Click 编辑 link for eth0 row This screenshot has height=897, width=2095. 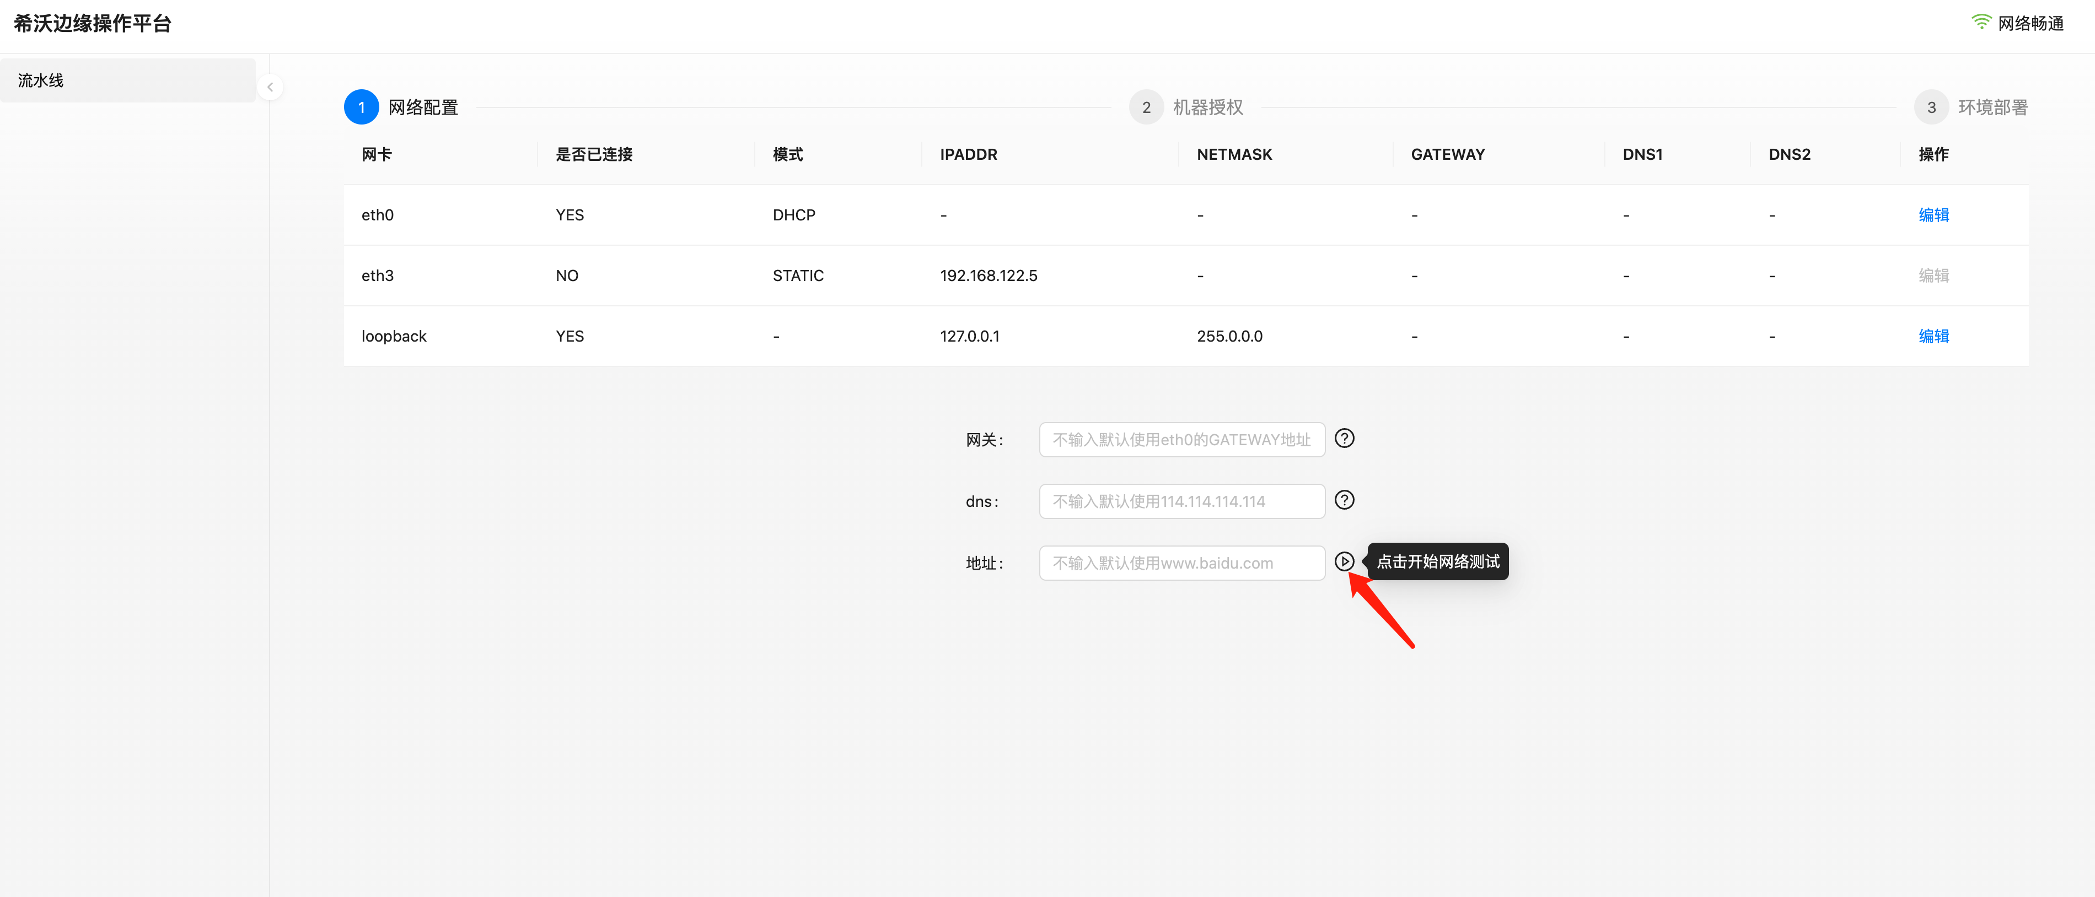point(1933,215)
